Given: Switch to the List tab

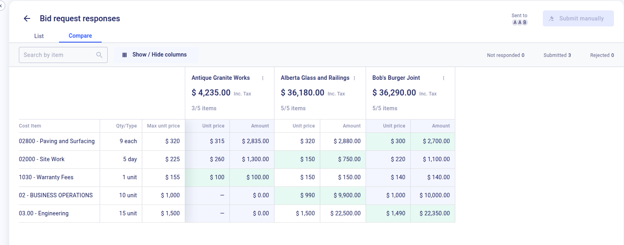Looking at the screenshot, I should pos(39,36).
